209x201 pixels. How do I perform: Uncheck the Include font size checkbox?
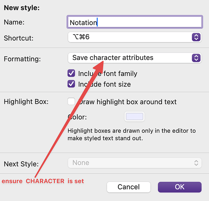(71, 84)
